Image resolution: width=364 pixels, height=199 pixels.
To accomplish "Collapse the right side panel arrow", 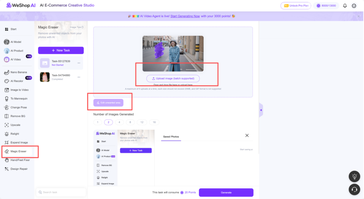I will point(261,110).
